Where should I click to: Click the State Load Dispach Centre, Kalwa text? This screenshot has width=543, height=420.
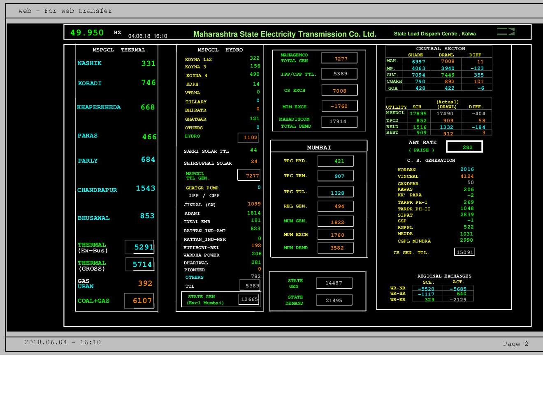[x=435, y=34]
